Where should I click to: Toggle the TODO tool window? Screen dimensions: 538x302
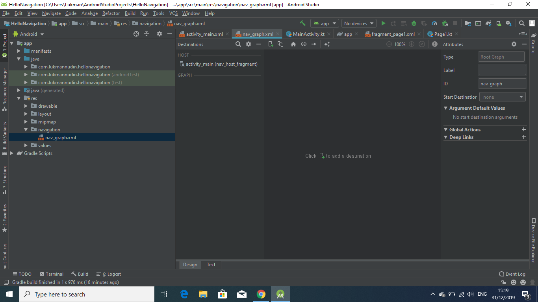(22, 274)
